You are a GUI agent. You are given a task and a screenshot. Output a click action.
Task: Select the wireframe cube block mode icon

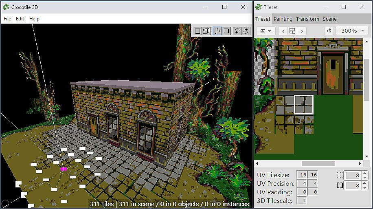coord(206,31)
